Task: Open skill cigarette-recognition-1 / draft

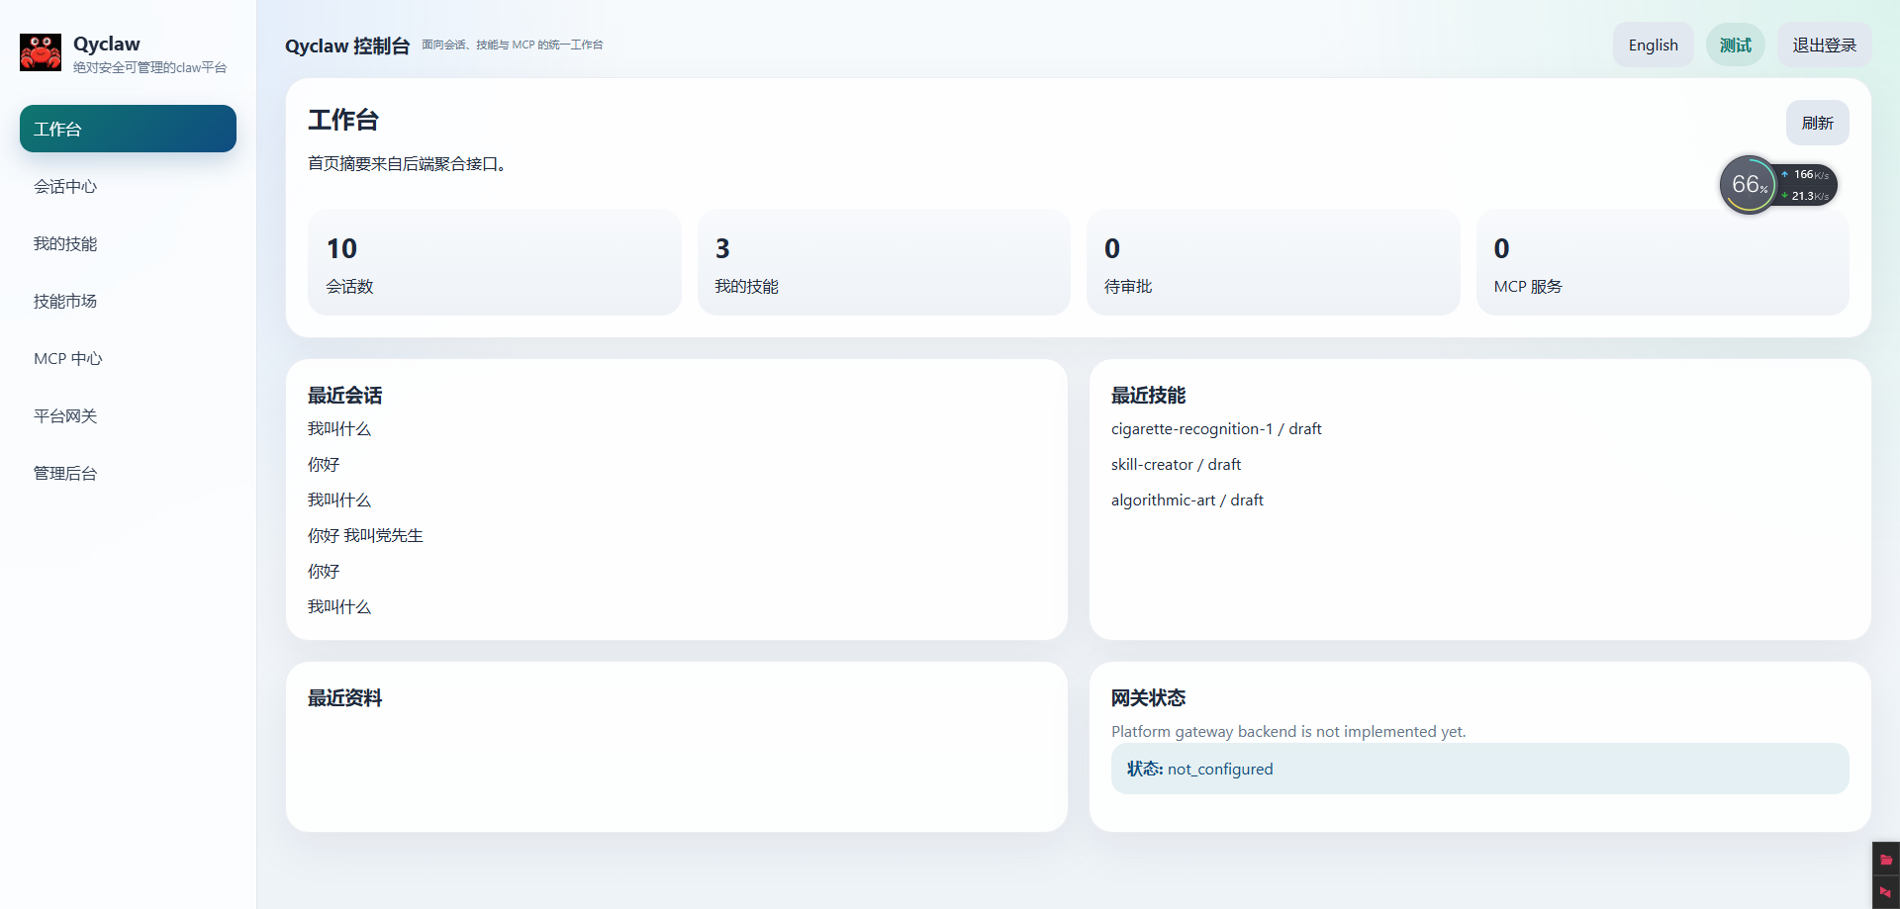Action: (1216, 428)
